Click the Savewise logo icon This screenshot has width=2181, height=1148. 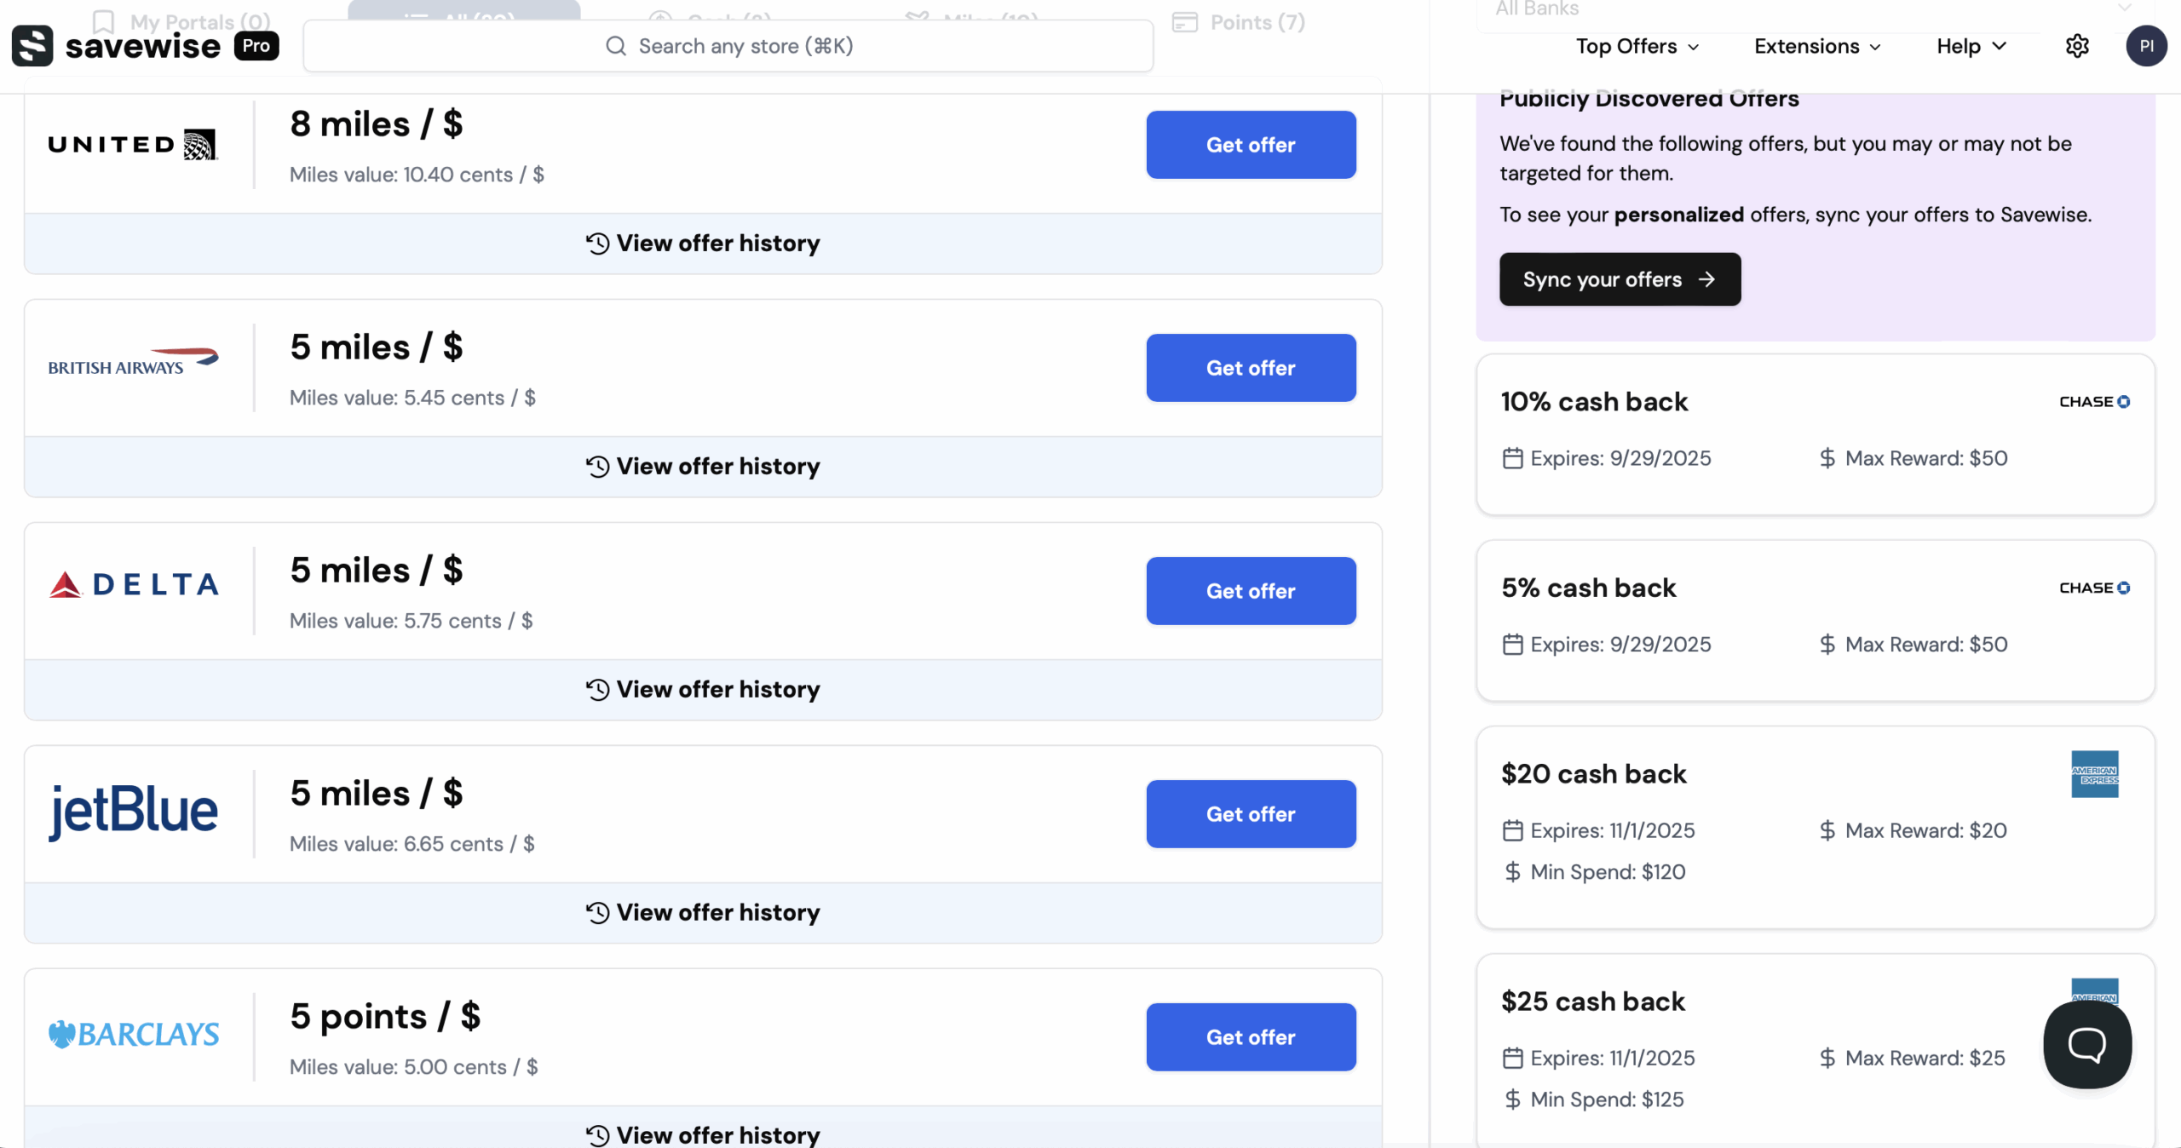coord(32,46)
